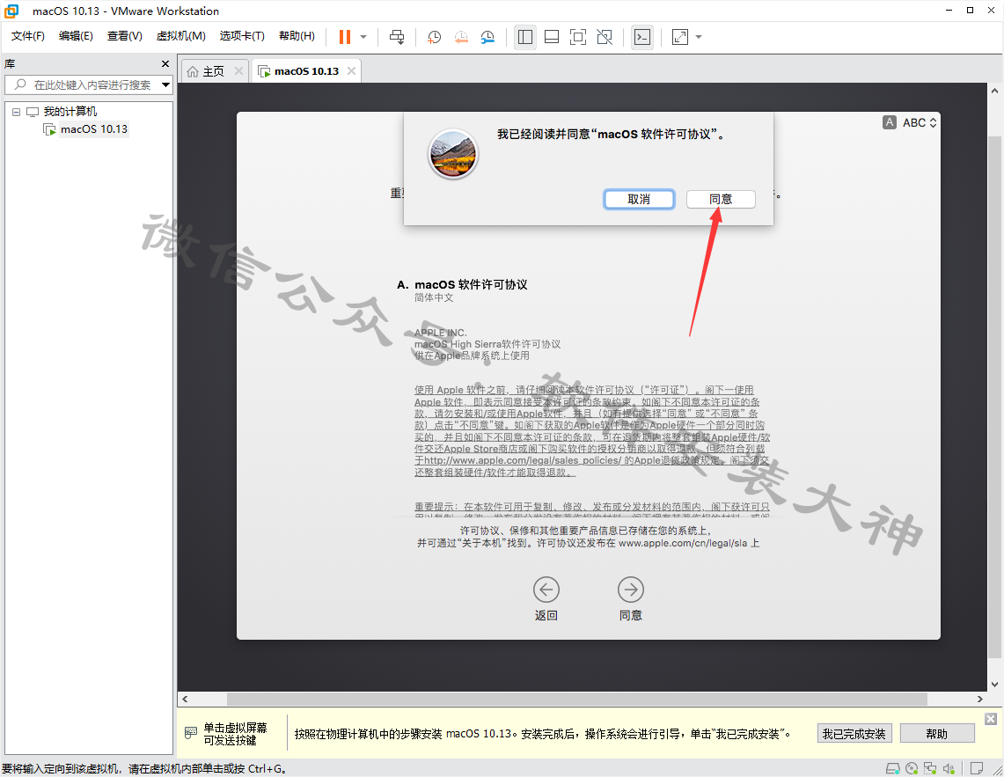Click the keyboard icon in the hint bar
Viewport: 1004px width, 777px height.
click(190, 733)
